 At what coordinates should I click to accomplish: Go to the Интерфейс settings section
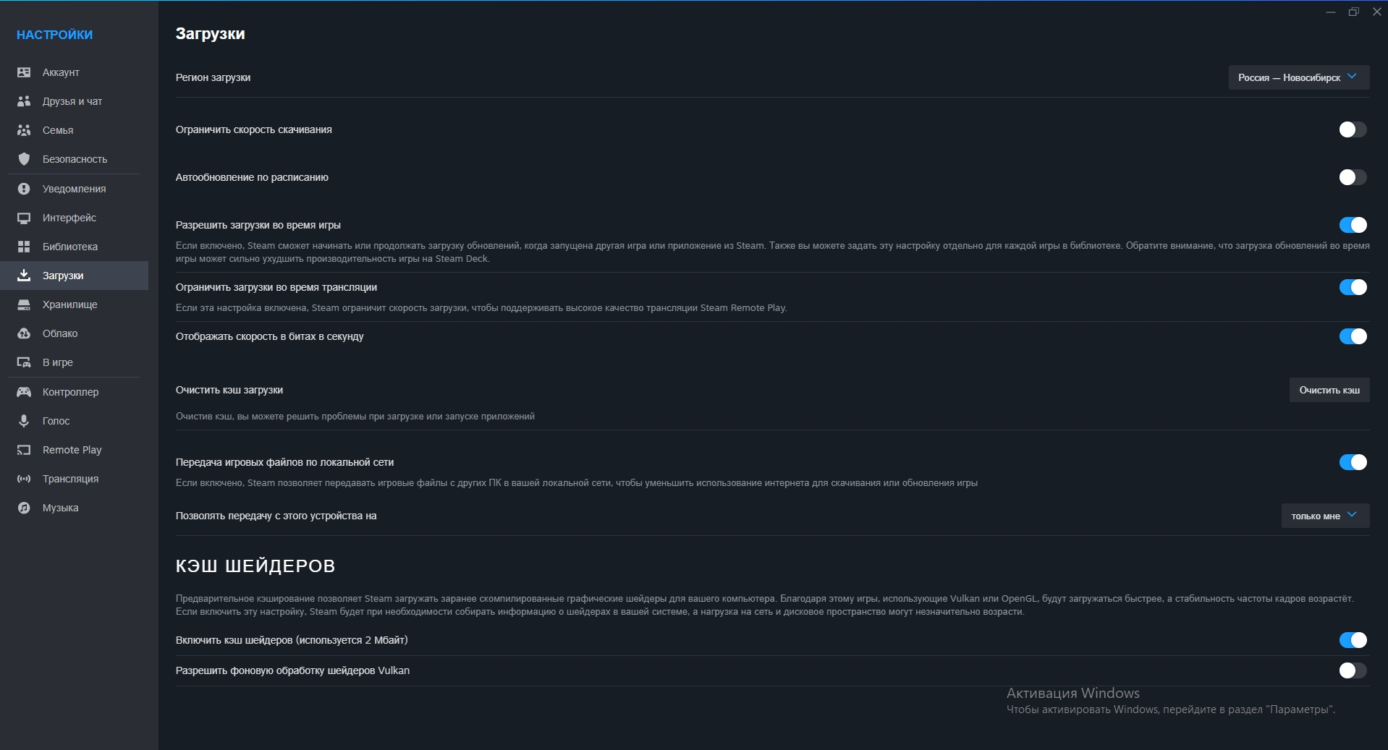coord(69,218)
